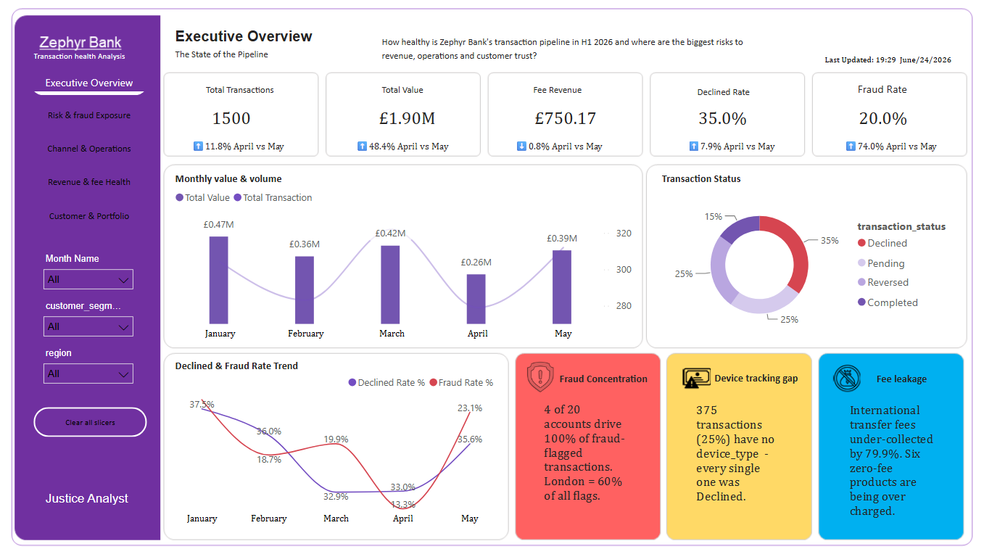Click the 320 axis label

[624, 234]
